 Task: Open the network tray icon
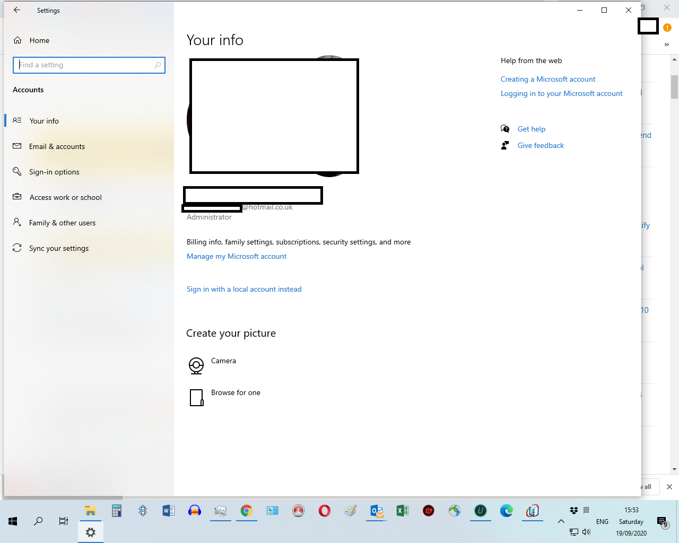574,532
